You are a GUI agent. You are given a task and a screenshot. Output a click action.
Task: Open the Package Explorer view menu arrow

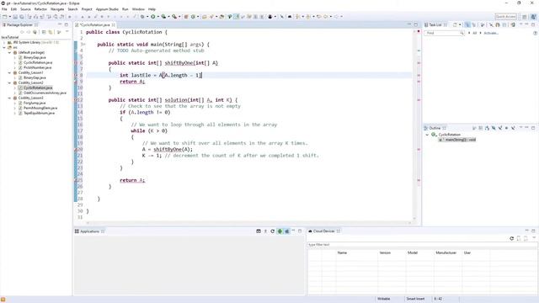pos(67,32)
